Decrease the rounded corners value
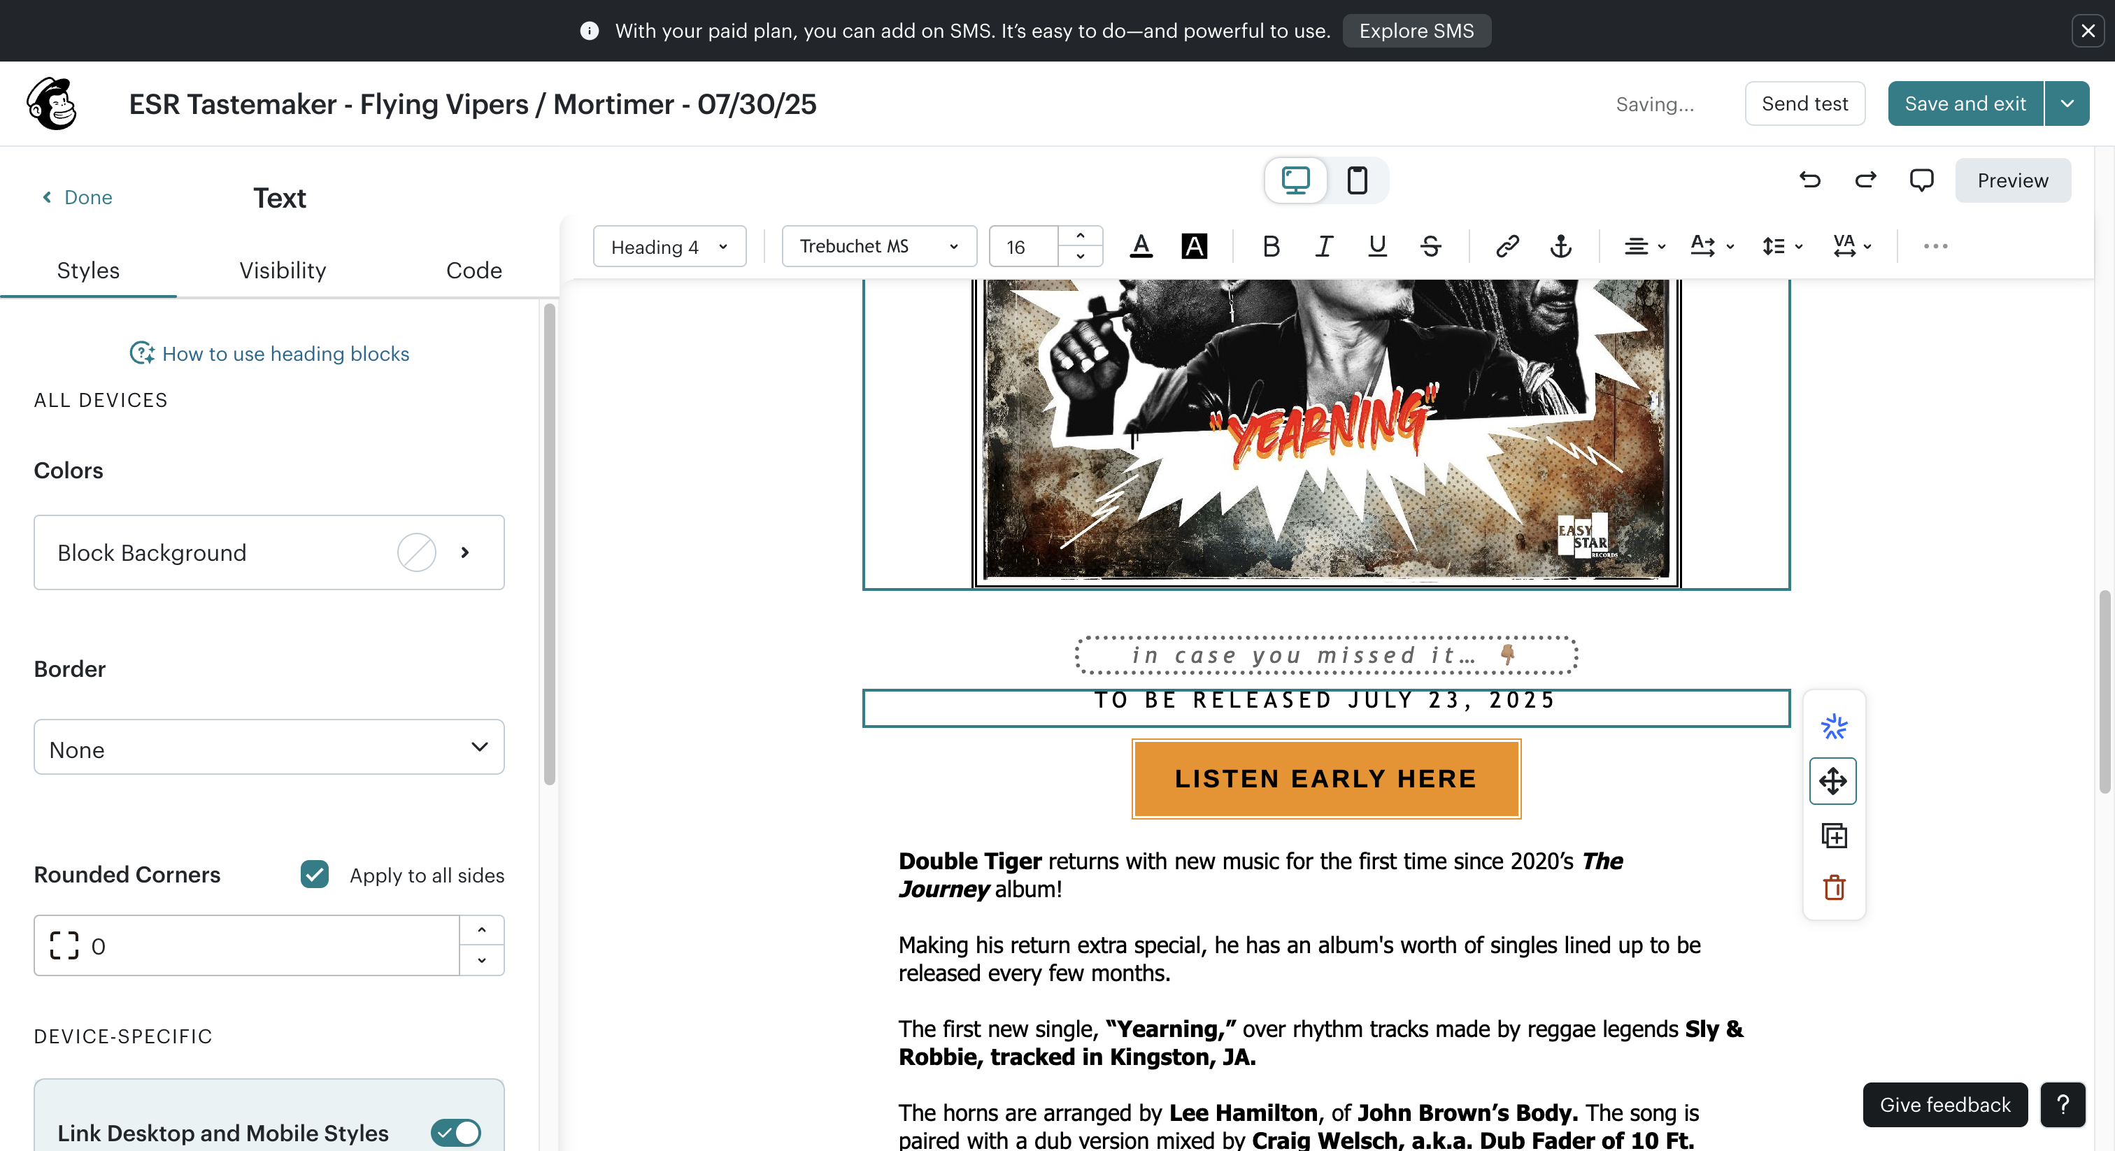This screenshot has width=2115, height=1151. (481, 959)
